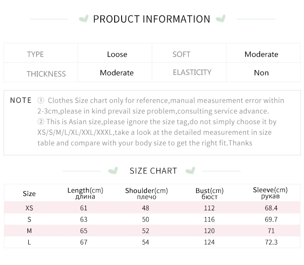
Task: Click the SIZE CHART heading
Action: (x=153, y=171)
